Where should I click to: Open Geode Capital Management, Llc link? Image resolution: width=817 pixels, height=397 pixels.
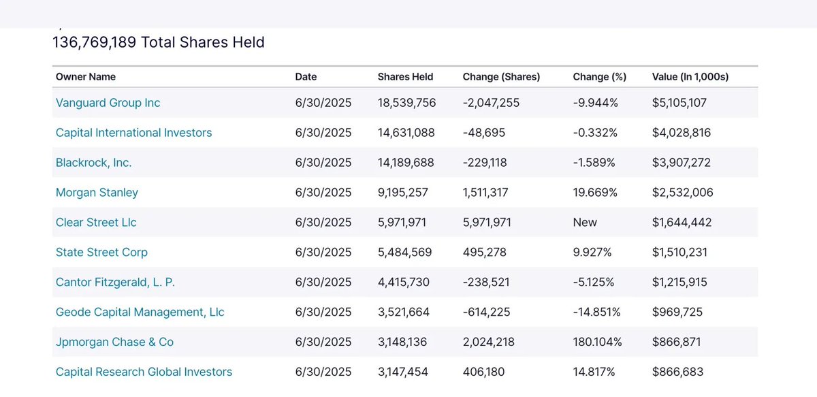140,313
